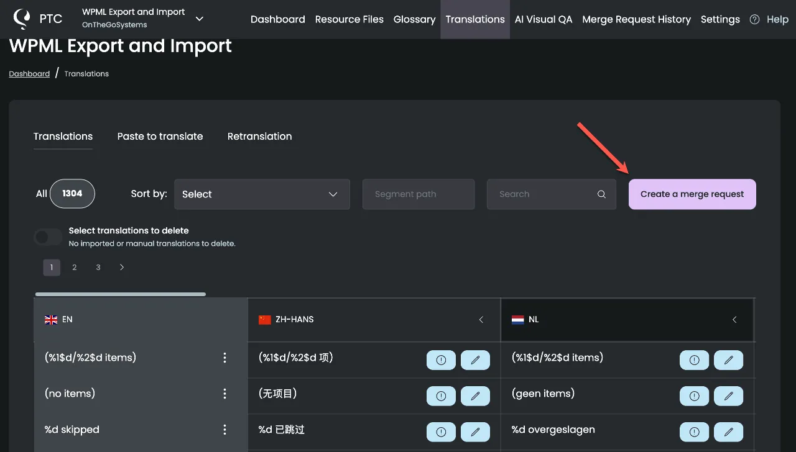Screen dimensions: 796x452
Task: Open Settings in top navigation
Action: pyautogui.click(x=720, y=19)
